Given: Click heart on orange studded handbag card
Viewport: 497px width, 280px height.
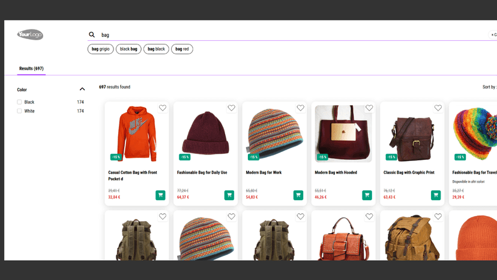Looking at the screenshot, I should [x=369, y=216].
